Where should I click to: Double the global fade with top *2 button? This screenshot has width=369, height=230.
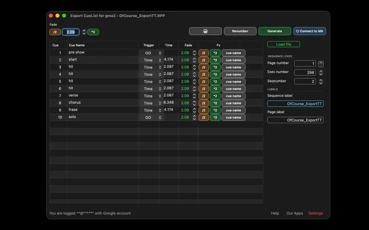pyautogui.click(x=93, y=32)
